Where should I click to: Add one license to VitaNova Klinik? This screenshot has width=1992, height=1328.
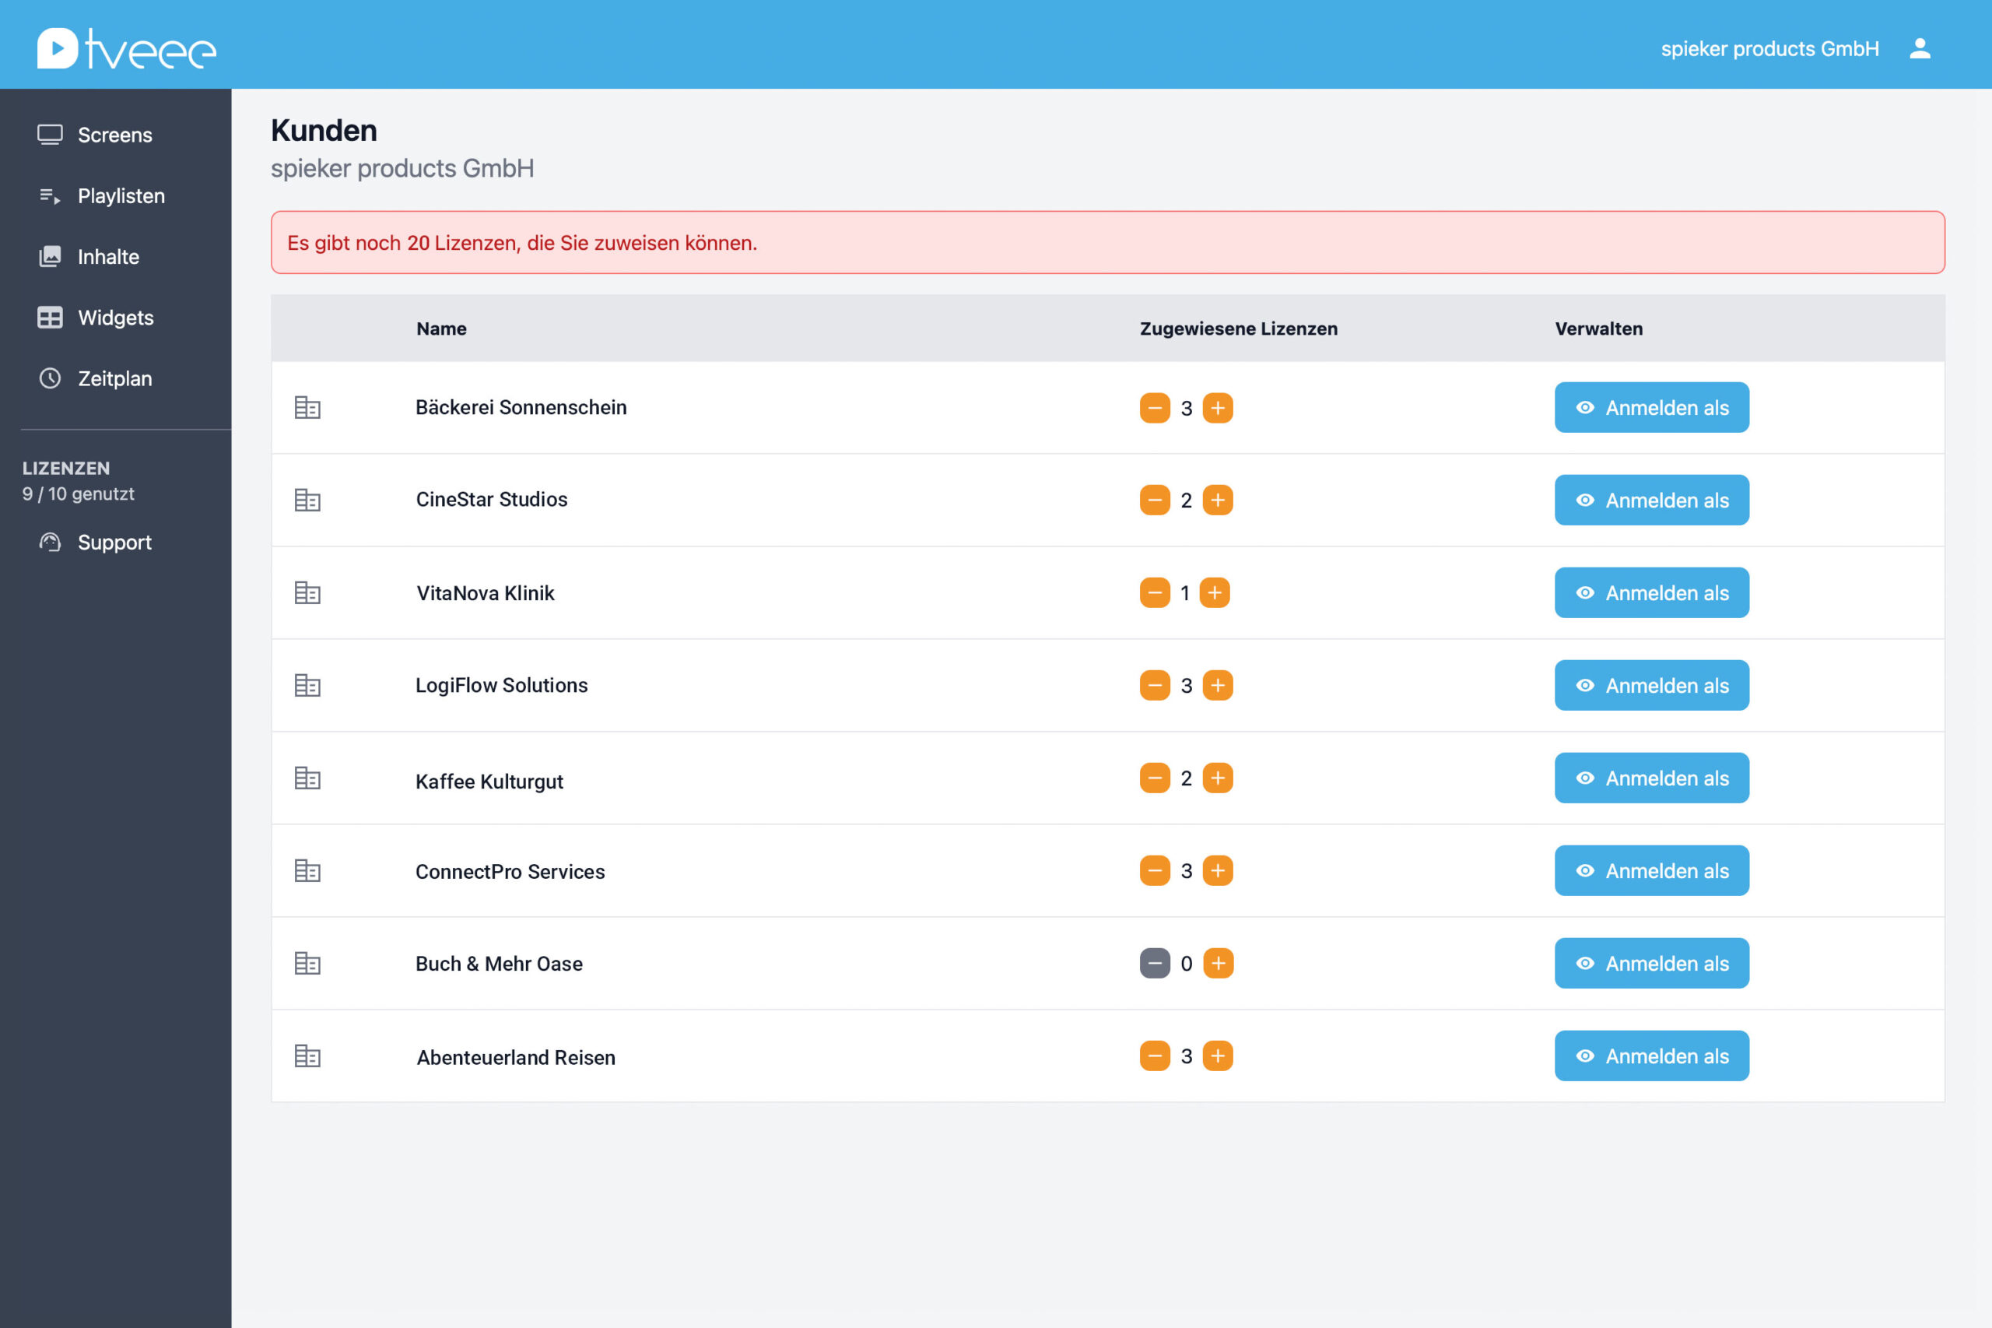click(x=1214, y=593)
